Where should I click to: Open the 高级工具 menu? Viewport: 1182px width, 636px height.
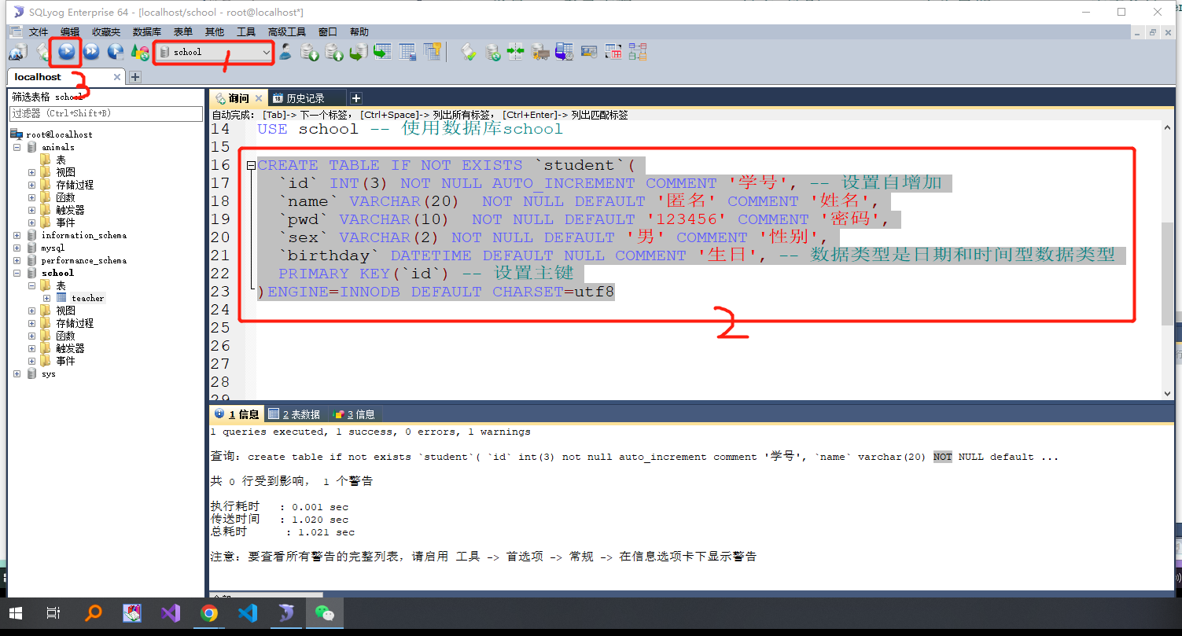[x=287, y=32]
